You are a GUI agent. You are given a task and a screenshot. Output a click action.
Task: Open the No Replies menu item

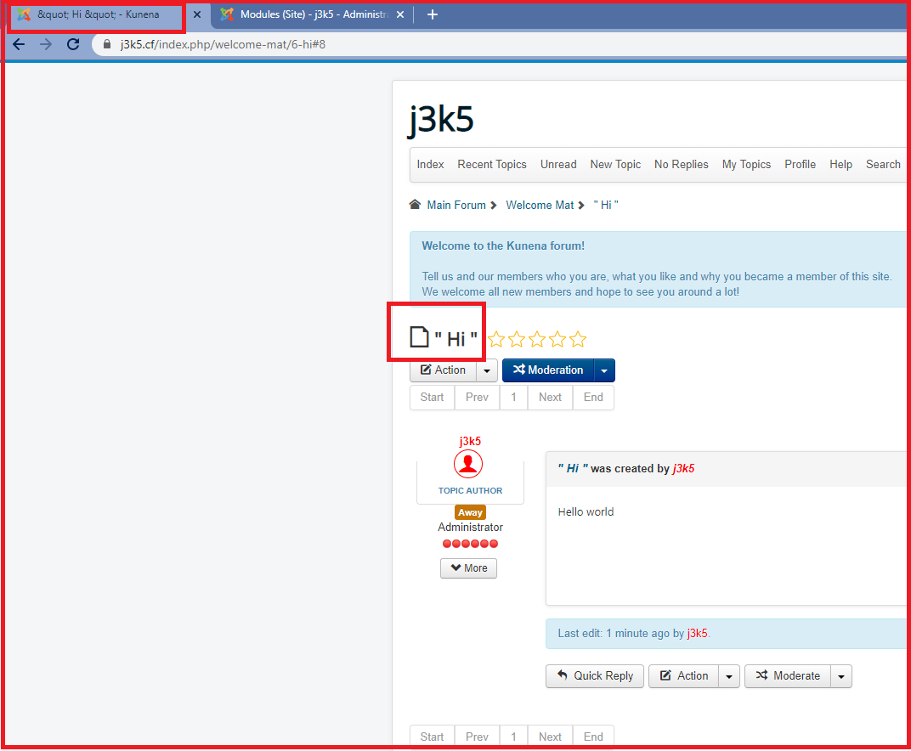(x=681, y=164)
